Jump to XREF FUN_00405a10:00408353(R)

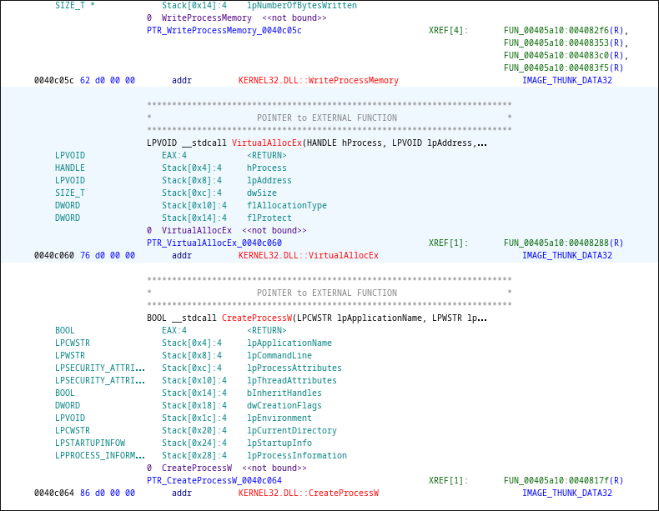566,43
